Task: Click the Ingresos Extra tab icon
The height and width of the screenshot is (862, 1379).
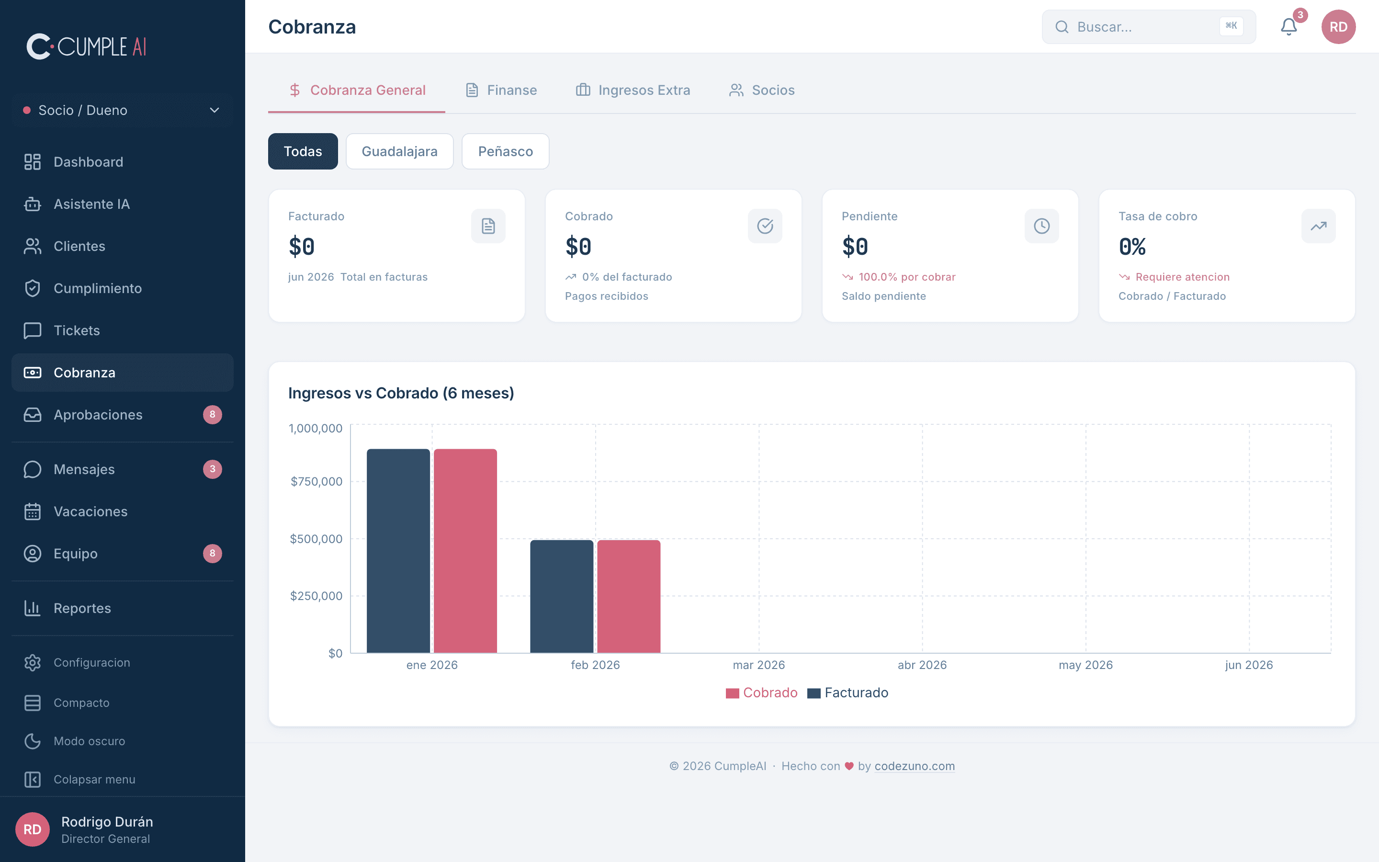Action: [582, 90]
